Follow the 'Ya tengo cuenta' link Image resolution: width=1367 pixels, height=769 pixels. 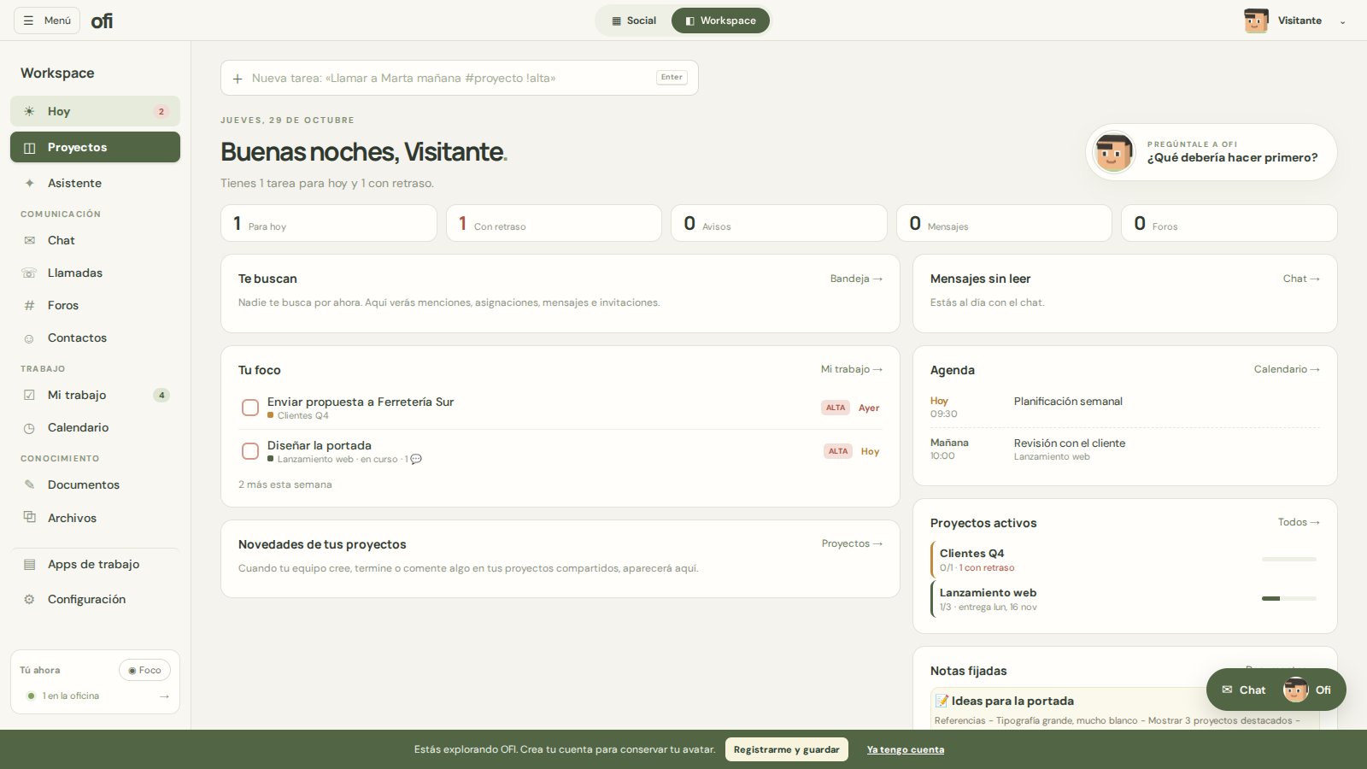point(906,749)
